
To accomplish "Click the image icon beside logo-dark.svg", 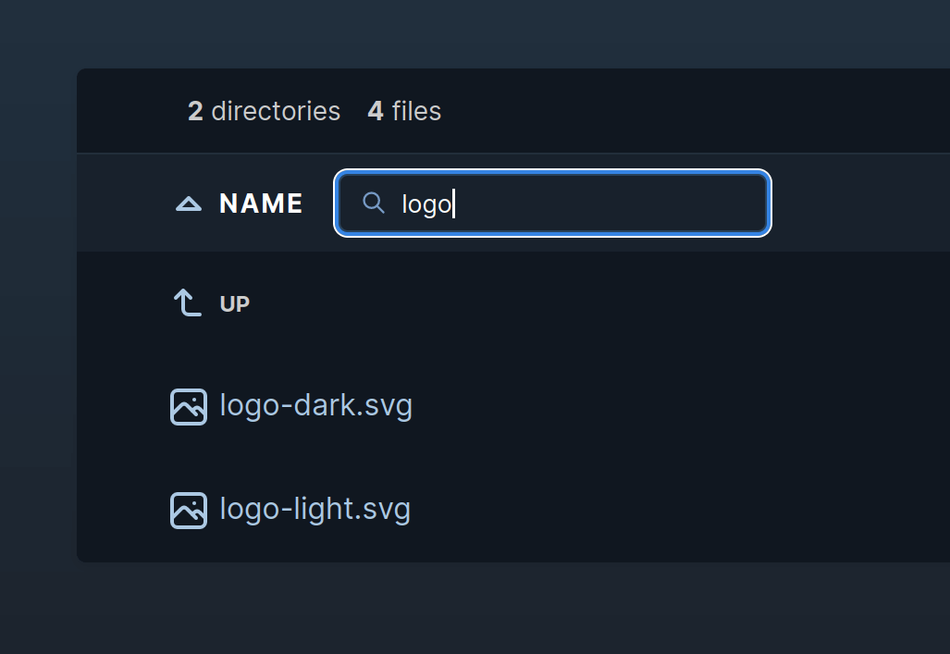I will coord(189,407).
